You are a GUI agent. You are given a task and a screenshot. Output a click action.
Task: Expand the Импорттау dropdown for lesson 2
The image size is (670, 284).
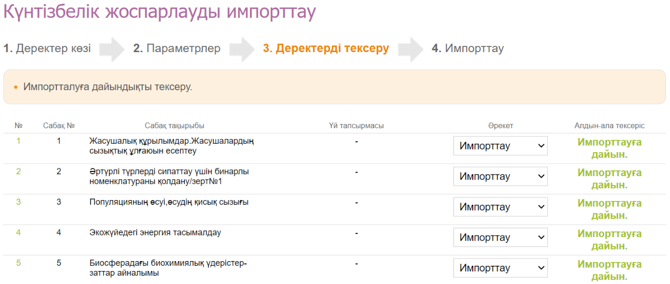click(500, 177)
